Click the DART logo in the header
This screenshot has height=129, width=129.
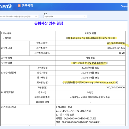click(x=6, y=6)
